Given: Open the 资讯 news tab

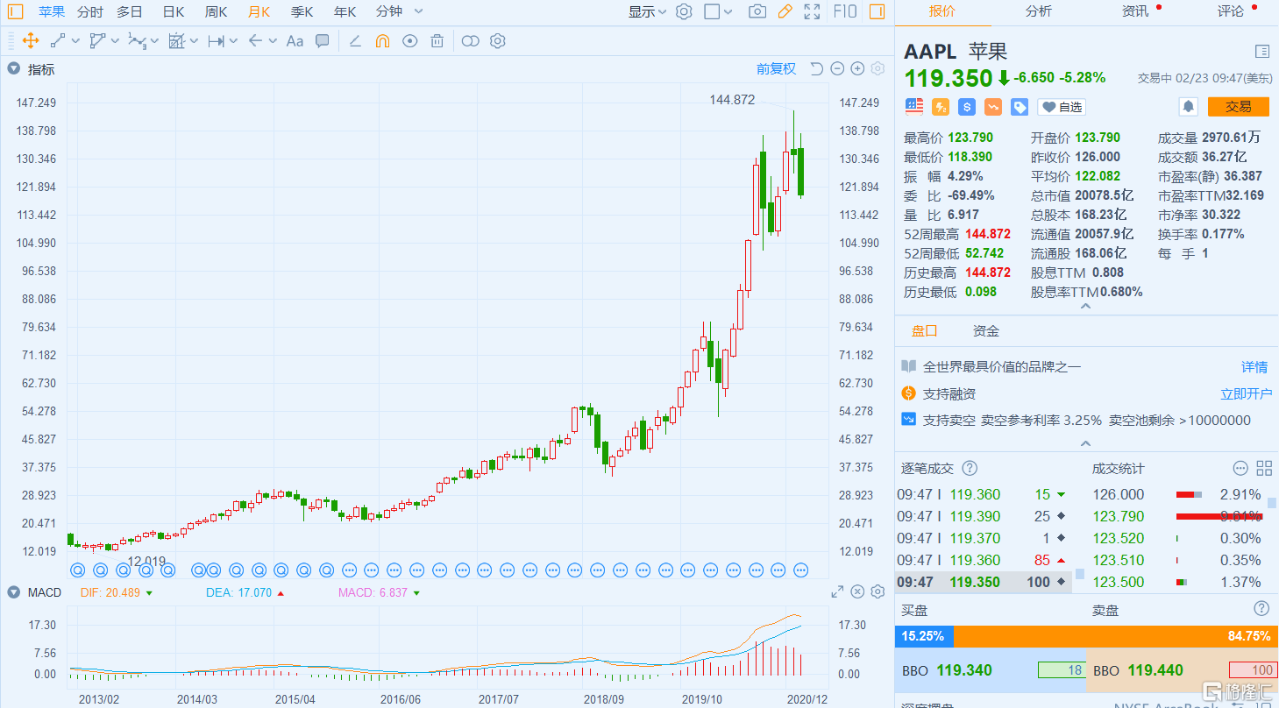Looking at the screenshot, I should 1134,11.
